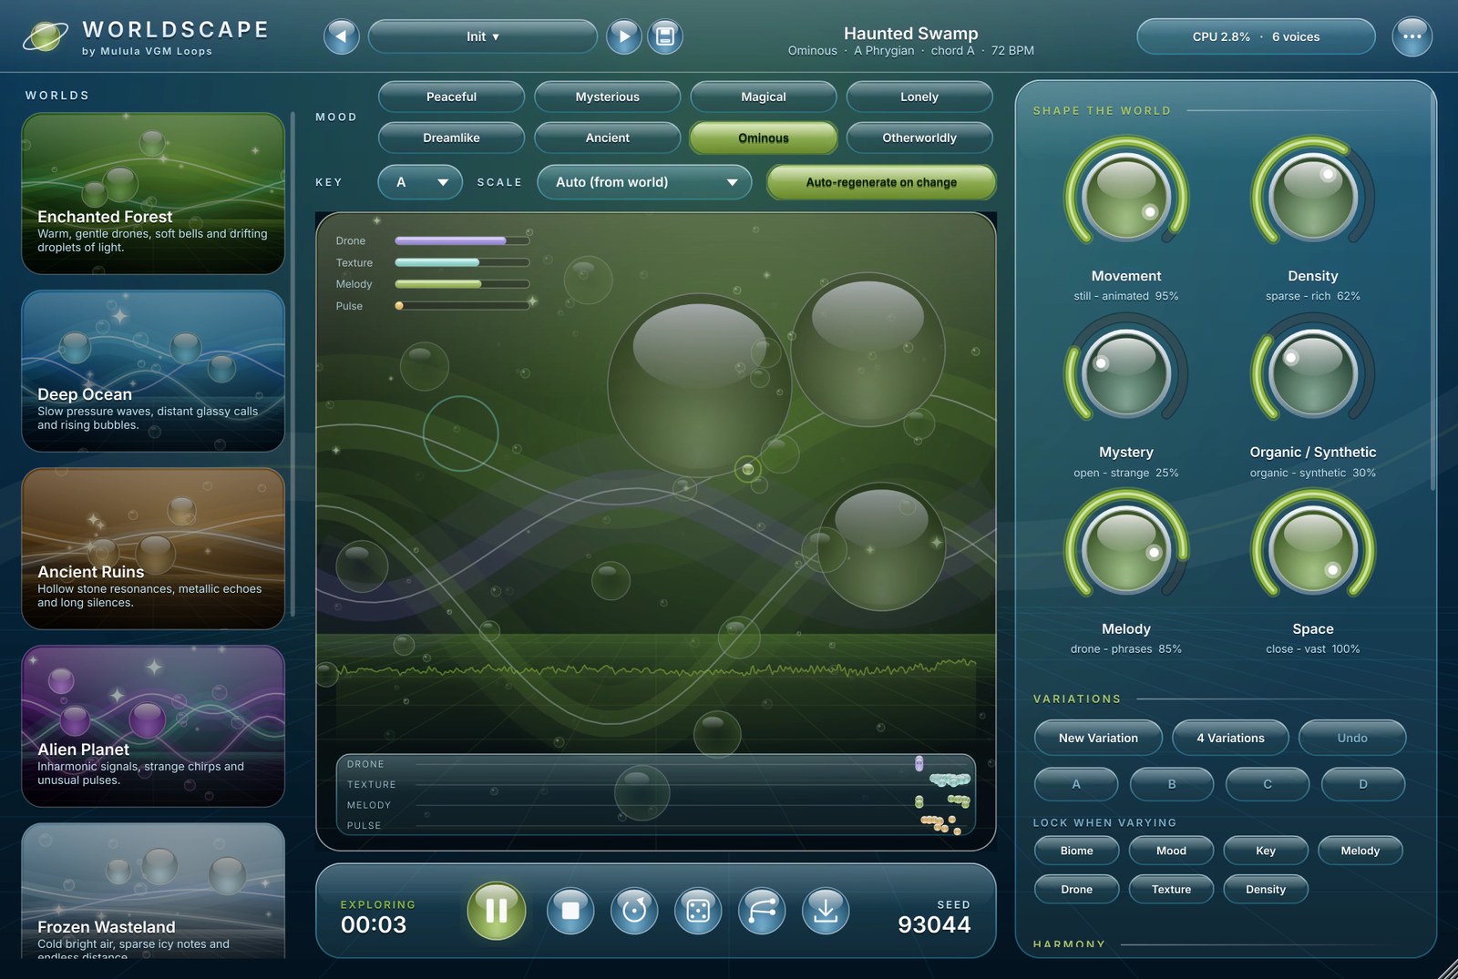Select the Dreamlike mood button

pos(451,138)
